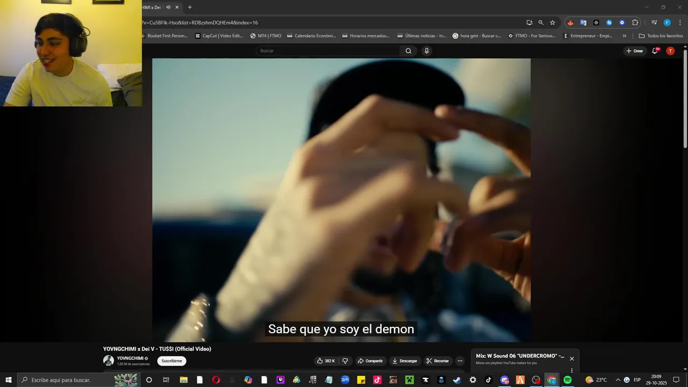Click the Descargar download button
688x387 pixels.
[x=405, y=361]
